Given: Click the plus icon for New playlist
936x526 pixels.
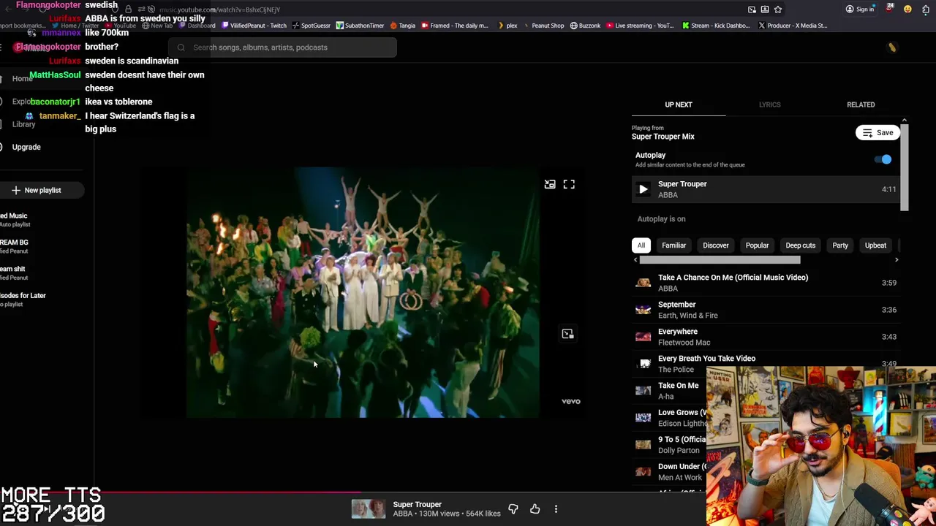Looking at the screenshot, I should coord(15,190).
